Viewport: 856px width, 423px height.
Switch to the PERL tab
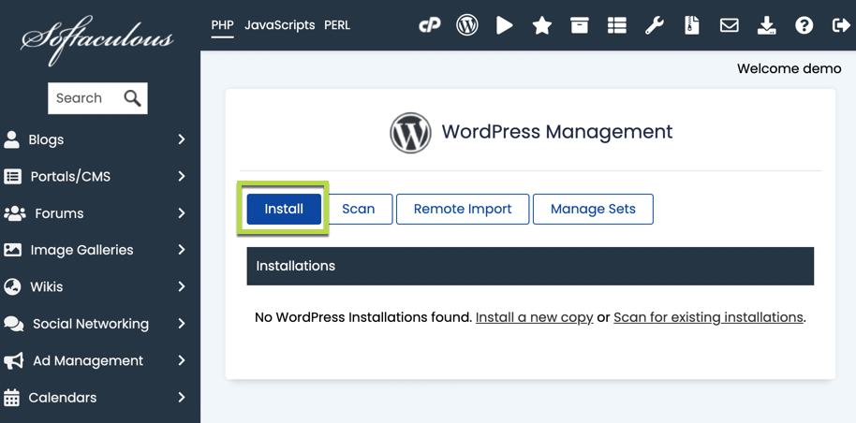pyautogui.click(x=337, y=25)
